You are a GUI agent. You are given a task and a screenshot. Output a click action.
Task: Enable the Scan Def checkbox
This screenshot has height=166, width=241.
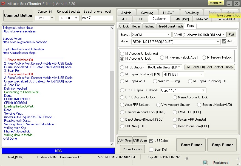tap(151, 150)
